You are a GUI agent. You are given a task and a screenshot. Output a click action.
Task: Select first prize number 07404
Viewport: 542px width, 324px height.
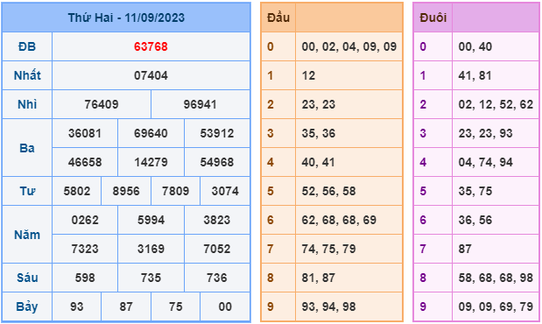click(151, 75)
